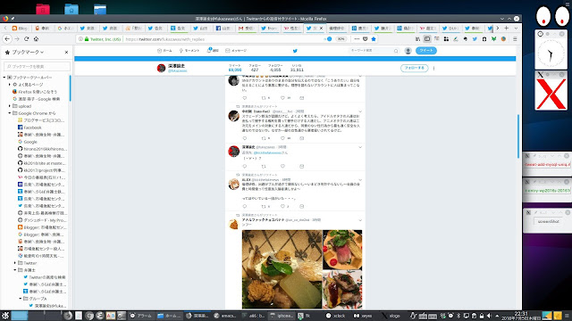
Task: Retweet the 中村剛 tweet
Action: tap(264, 138)
